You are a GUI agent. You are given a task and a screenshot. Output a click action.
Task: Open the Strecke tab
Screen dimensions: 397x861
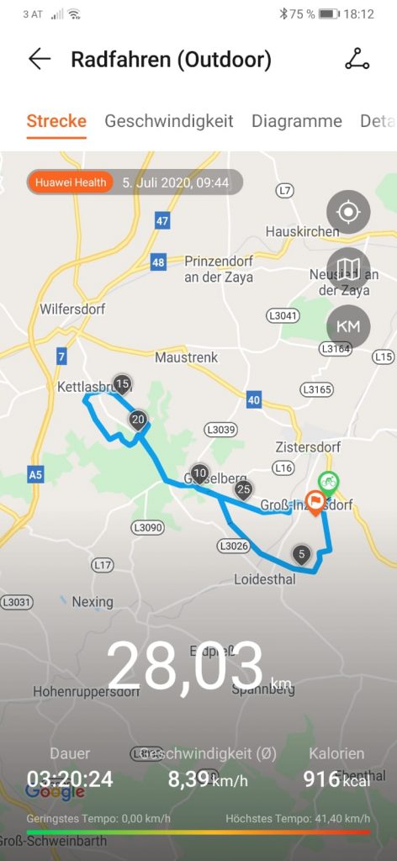pyautogui.click(x=56, y=121)
